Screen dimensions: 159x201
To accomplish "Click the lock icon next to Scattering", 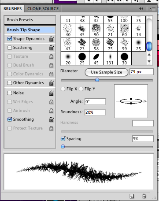I will pyautogui.click(x=52, y=48).
